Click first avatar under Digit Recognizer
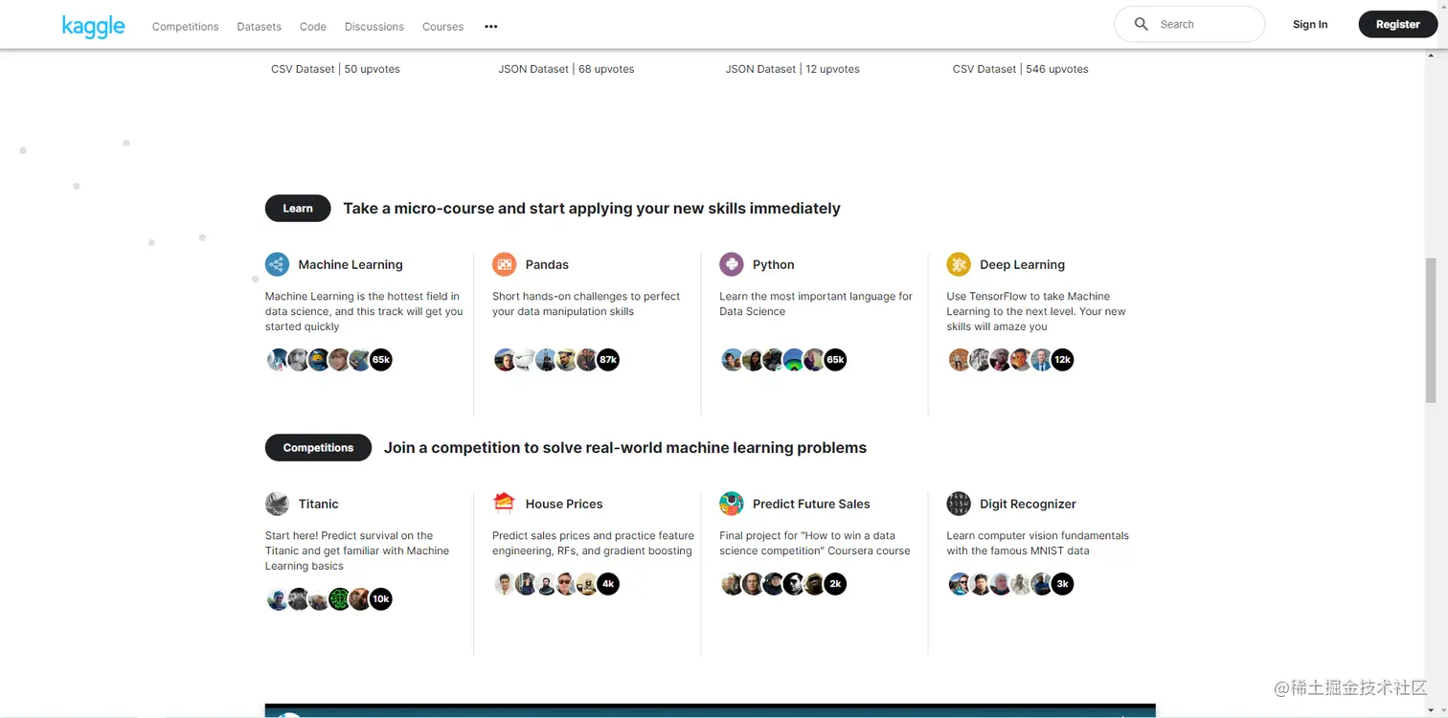 pos(959,584)
